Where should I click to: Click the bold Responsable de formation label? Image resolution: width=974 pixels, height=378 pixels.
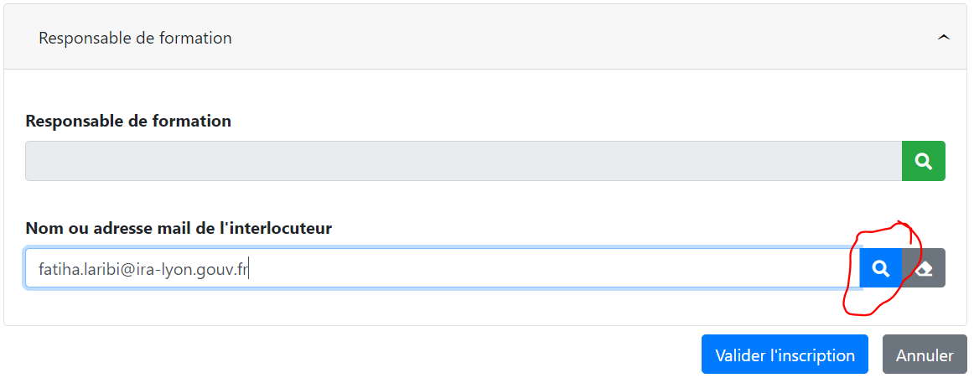[128, 121]
